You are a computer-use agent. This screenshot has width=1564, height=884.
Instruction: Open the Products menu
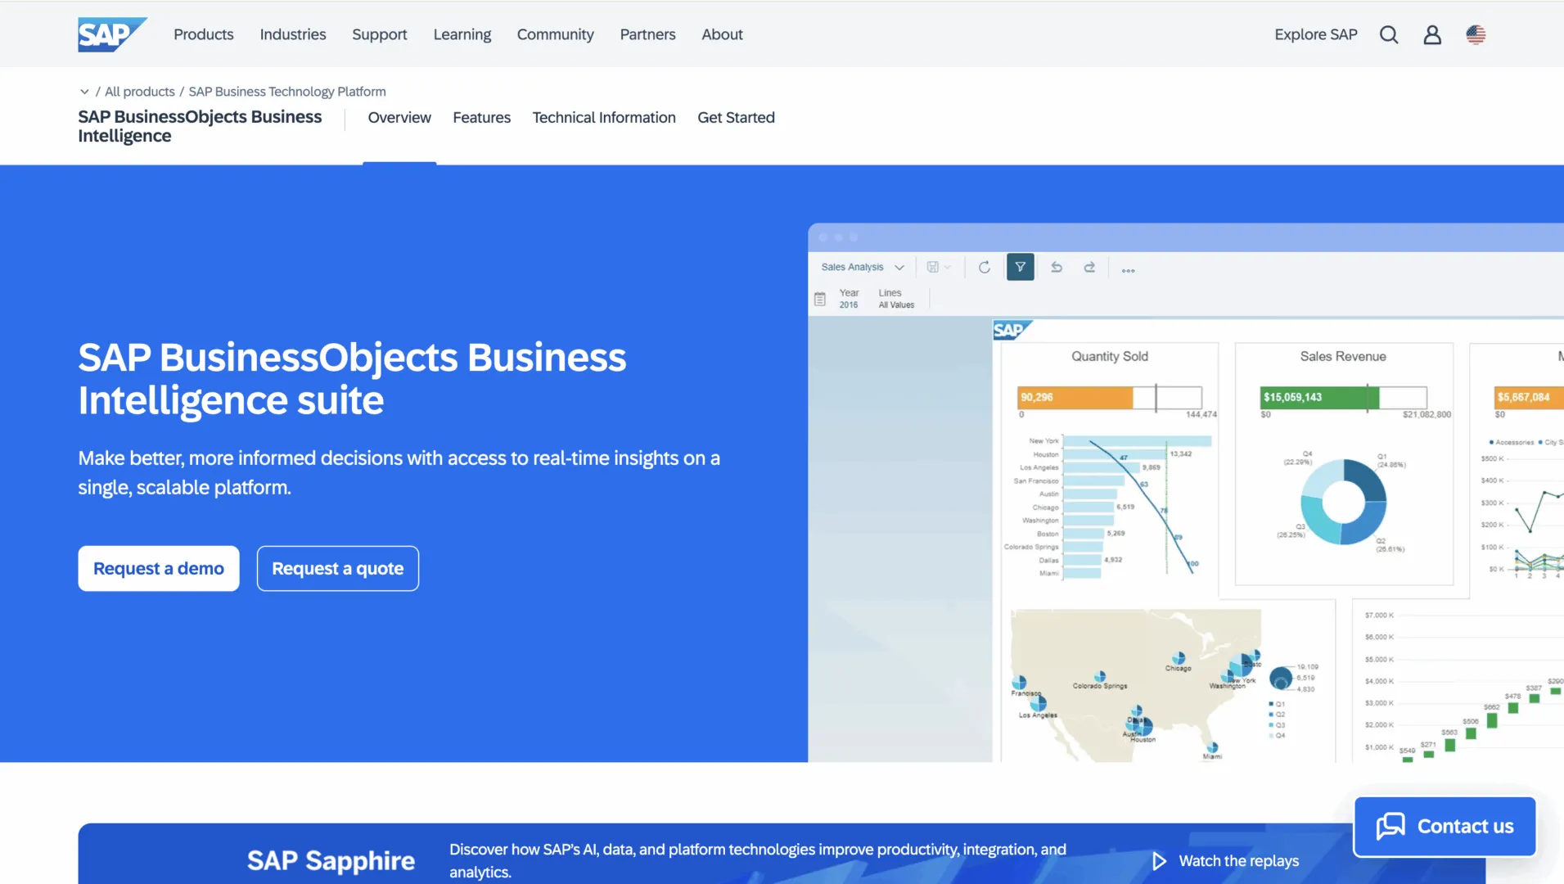point(203,34)
